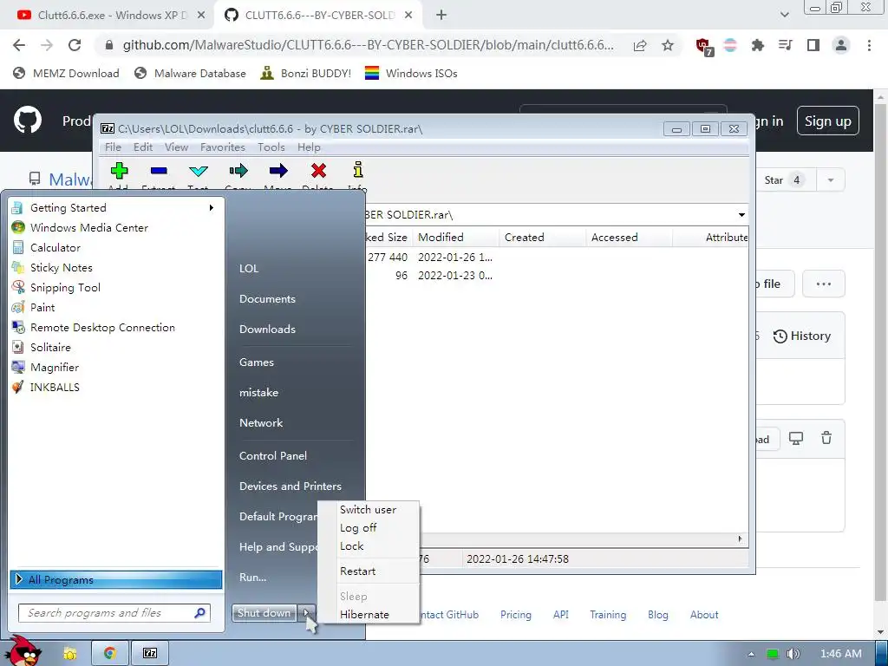Click the GitHub delete file trash icon

[x=826, y=438]
